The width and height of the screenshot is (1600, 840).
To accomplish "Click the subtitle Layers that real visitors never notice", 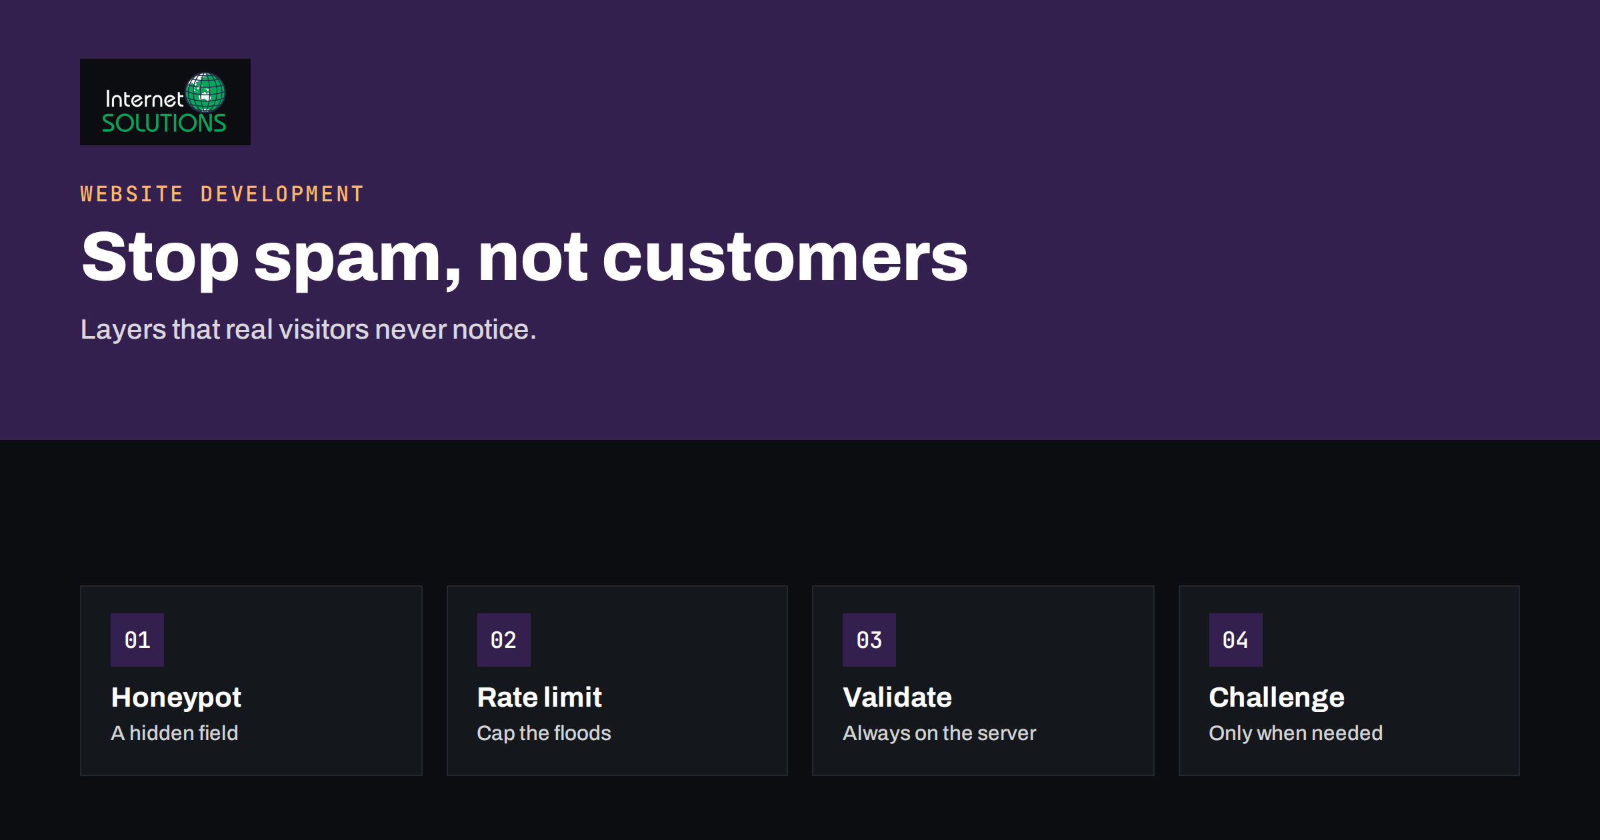I will coord(308,329).
